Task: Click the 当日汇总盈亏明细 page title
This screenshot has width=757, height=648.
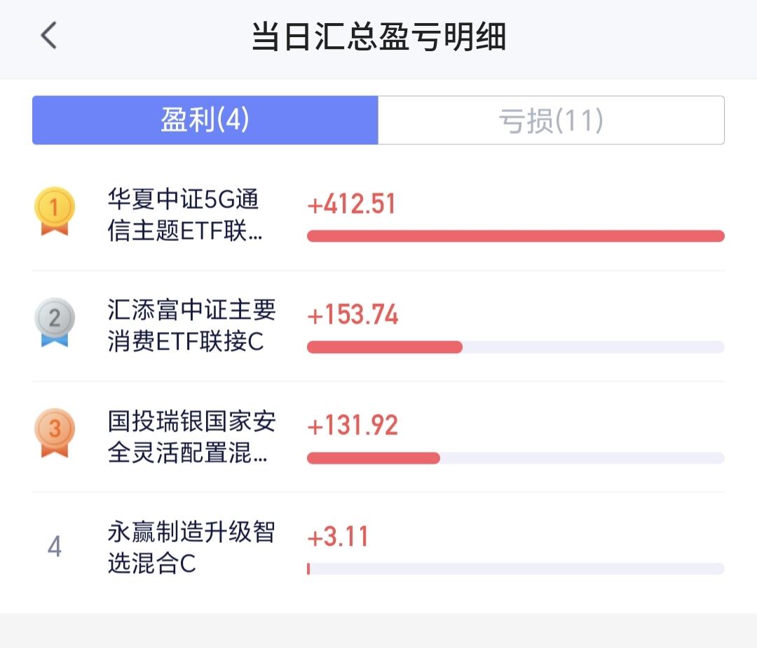Action: (x=378, y=36)
